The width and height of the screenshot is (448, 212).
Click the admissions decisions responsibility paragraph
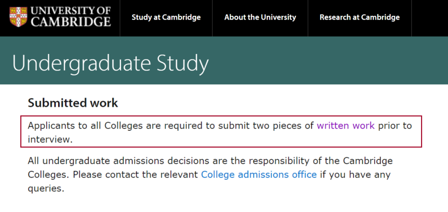[210, 175]
